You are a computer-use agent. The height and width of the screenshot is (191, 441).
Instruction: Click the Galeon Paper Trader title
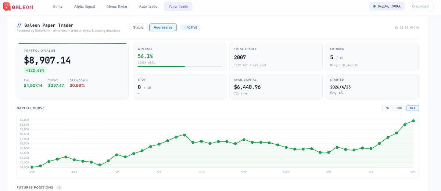tap(49, 25)
